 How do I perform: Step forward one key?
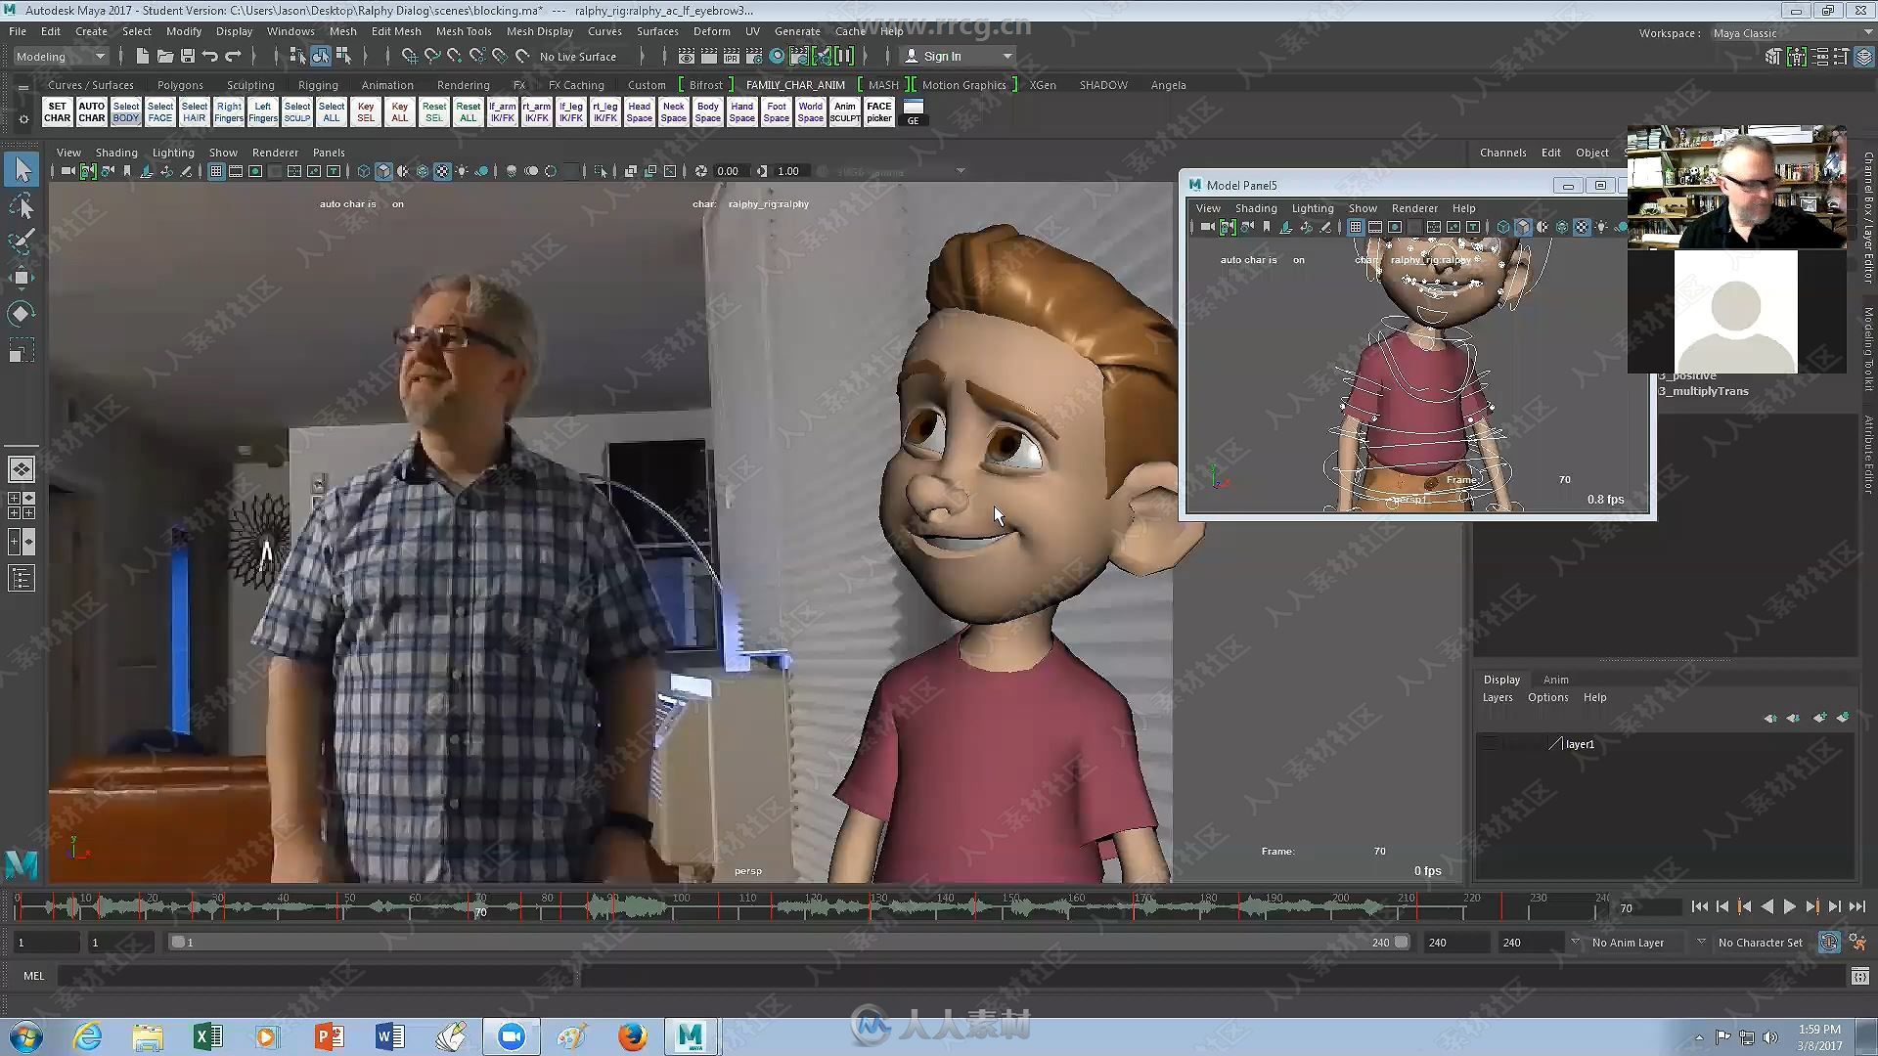(x=1811, y=907)
